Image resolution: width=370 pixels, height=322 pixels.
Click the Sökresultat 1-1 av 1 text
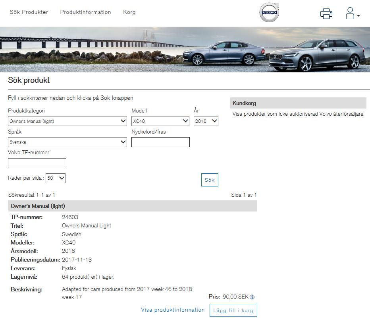(32, 195)
